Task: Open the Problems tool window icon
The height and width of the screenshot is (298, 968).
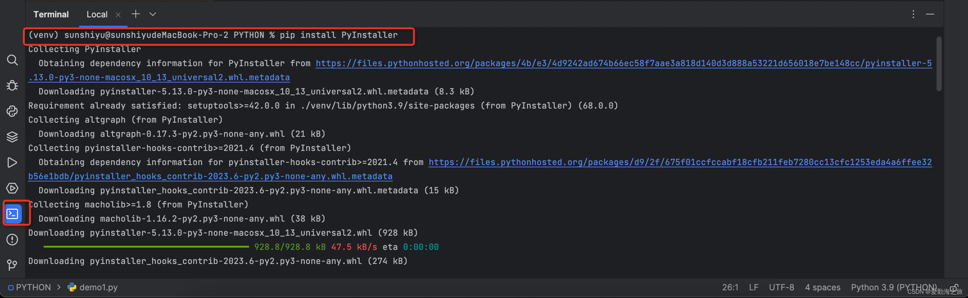Action: 12,239
